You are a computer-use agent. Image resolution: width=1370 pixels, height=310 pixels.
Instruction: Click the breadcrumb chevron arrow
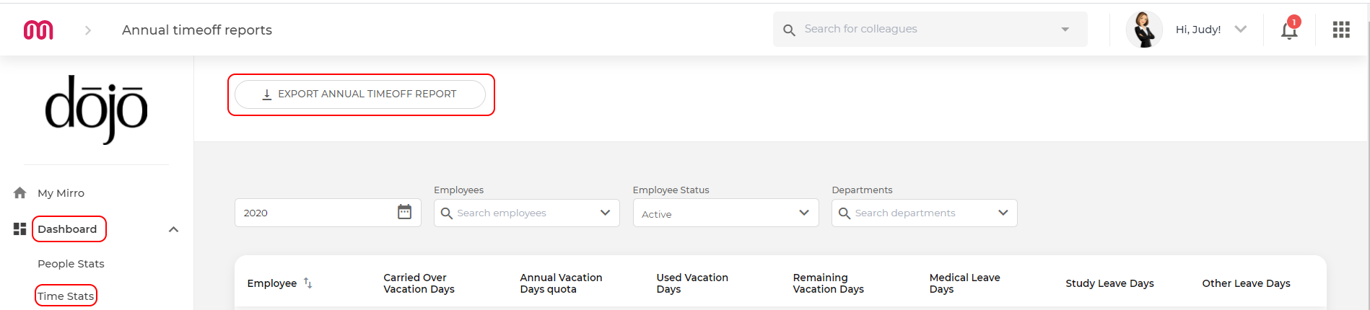point(88,30)
